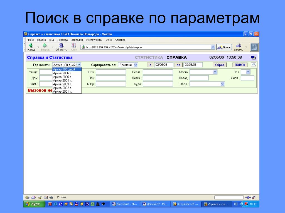Select 'Архив 2005 г.' from the list
The height and width of the screenshot is (213, 285).
point(62,77)
